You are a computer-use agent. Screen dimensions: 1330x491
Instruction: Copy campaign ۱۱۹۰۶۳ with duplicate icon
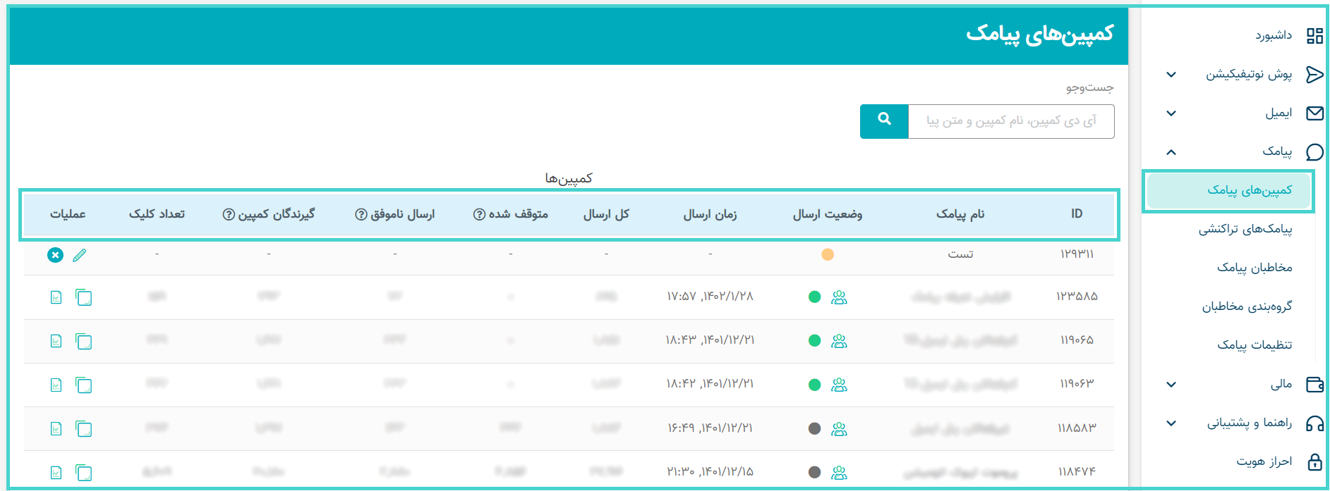coord(84,385)
